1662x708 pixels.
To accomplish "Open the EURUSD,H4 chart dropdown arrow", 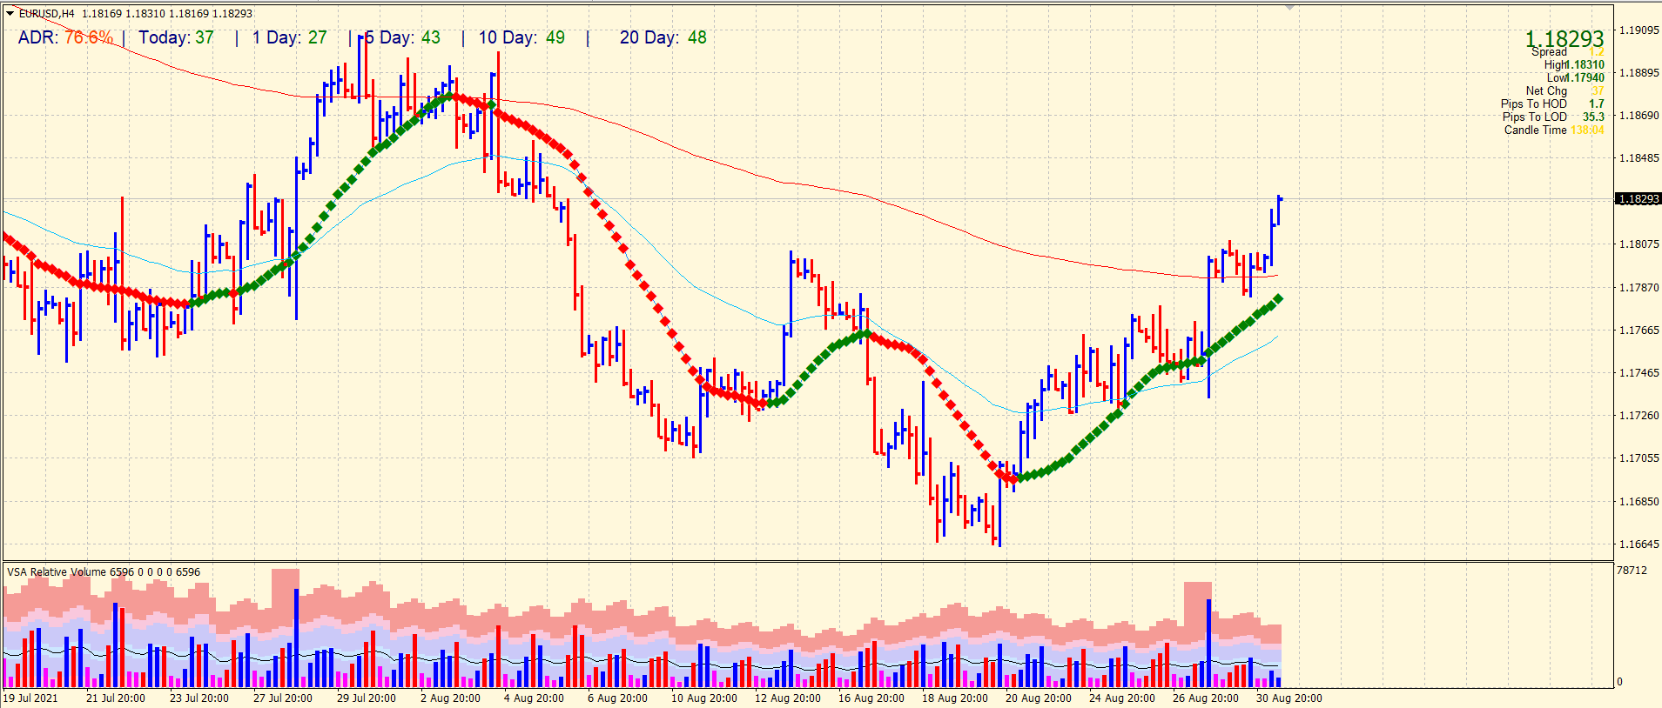I will 10,14.
